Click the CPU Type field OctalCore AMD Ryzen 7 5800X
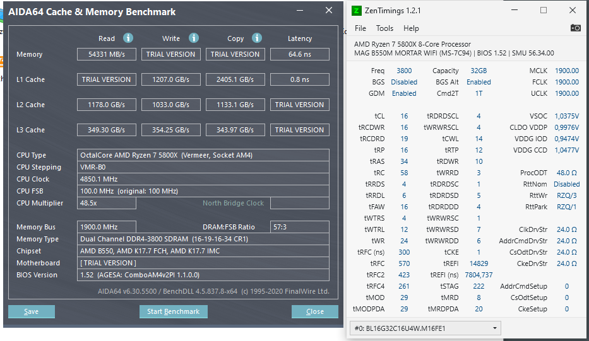Viewport: 589px width, 341px height. (203, 155)
